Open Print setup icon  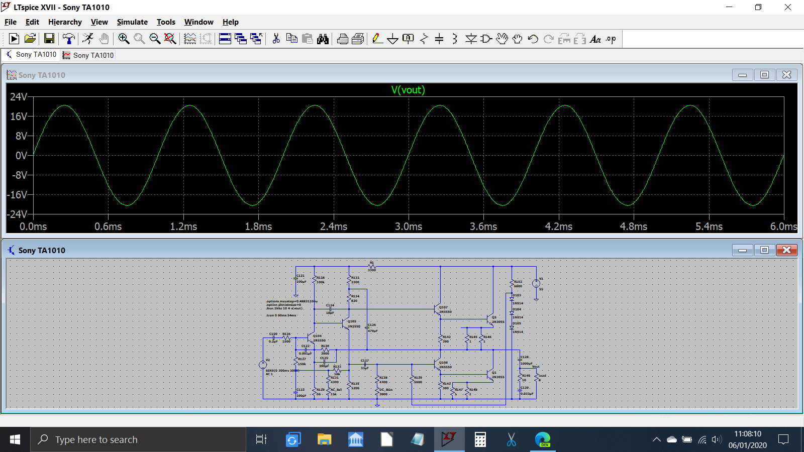[358, 39]
